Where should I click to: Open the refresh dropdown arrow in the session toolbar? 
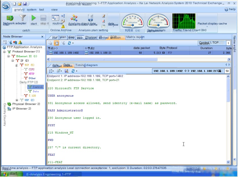coord(73,43)
